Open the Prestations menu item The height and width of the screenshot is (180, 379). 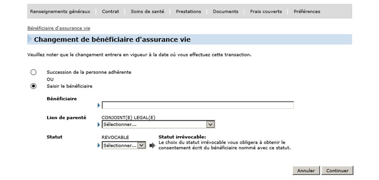point(189,11)
